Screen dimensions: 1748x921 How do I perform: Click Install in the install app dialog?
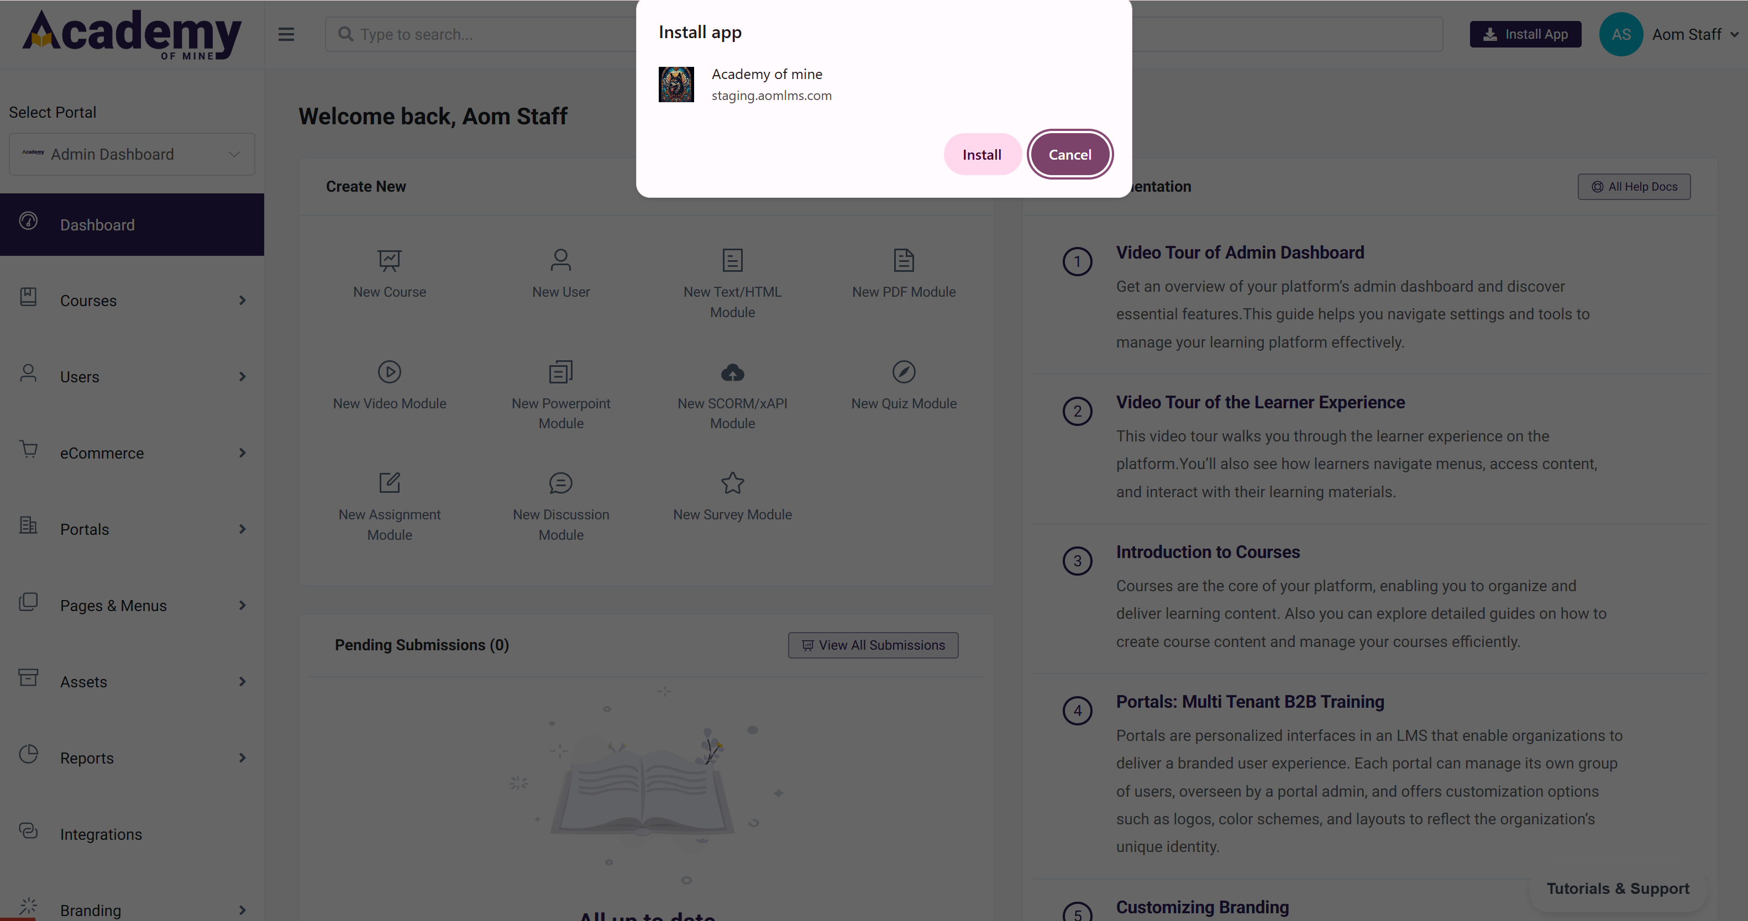[x=981, y=155]
